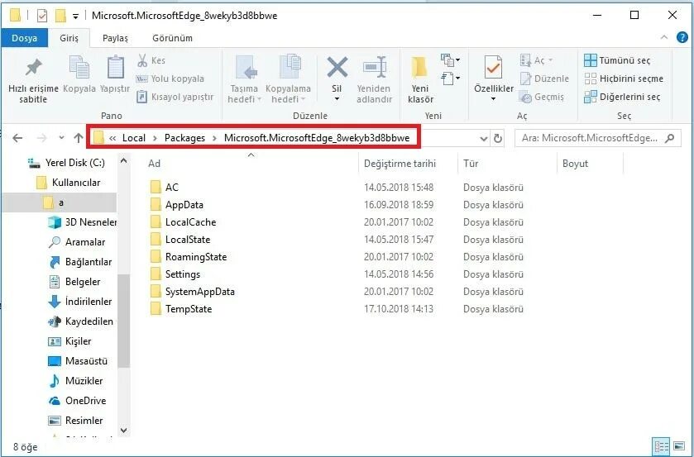Image resolution: width=694 pixels, height=457 pixels.
Task: Open Masaüstü in navigation pane
Action: click(78, 361)
